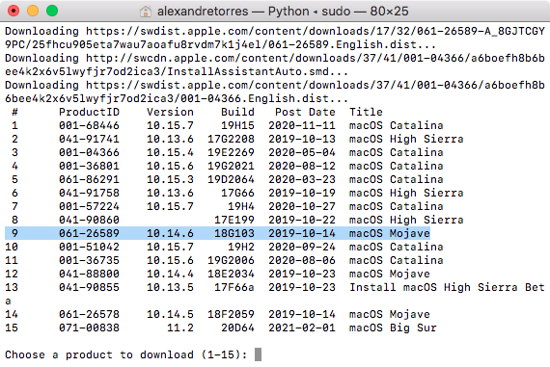Click the 'ProductID' column header

tap(89, 112)
